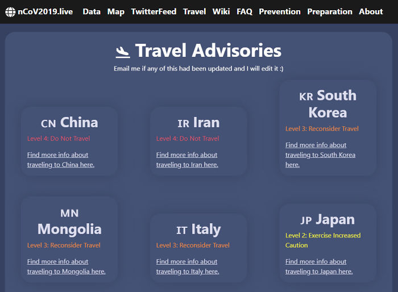This screenshot has width=398, height=292.
Task: Open the Wiki nav link
Action: (221, 11)
